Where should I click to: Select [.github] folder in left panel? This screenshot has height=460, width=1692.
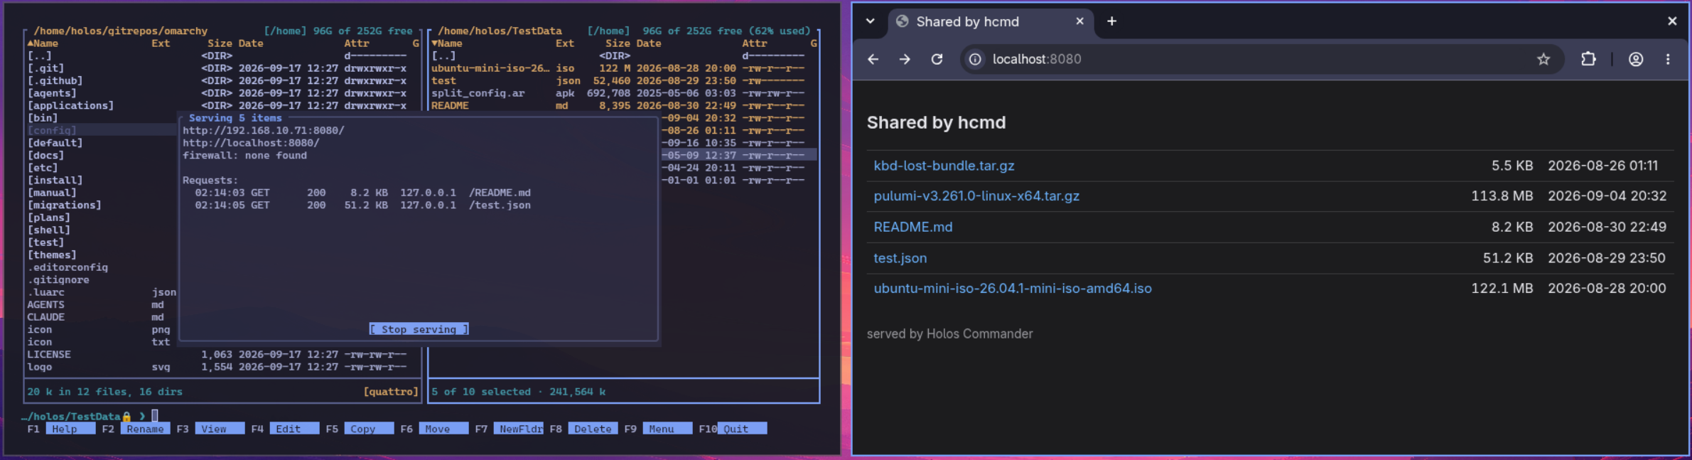coord(217,81)
